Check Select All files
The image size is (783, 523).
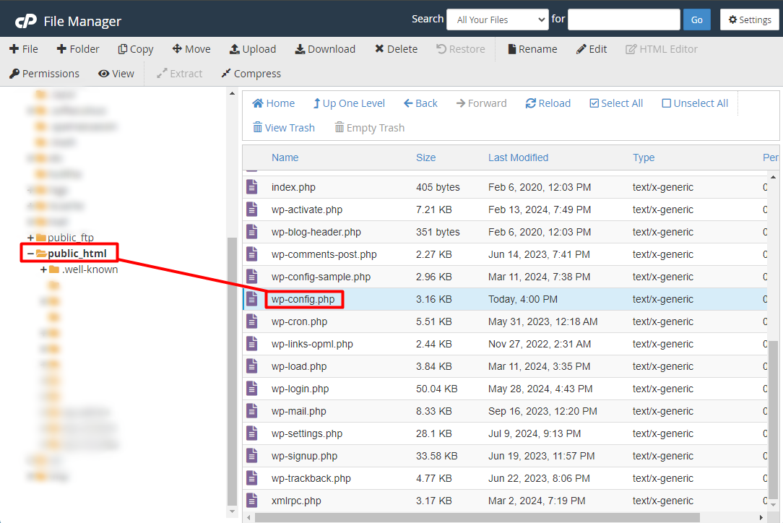[x=616, y=103]
